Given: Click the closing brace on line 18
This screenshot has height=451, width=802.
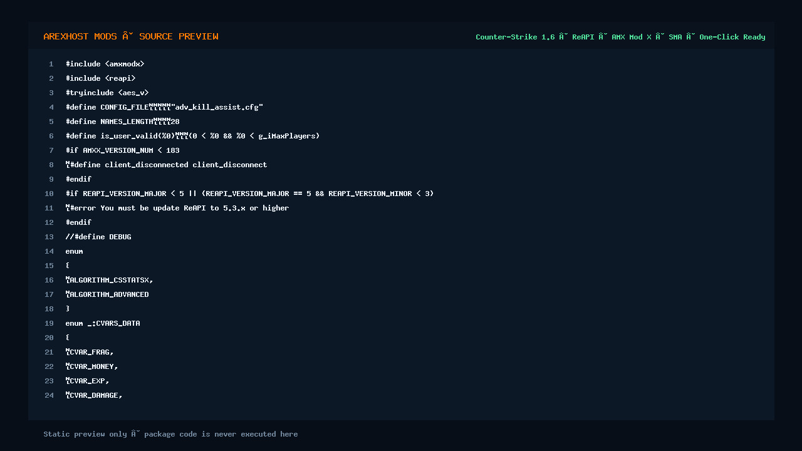Looking at the screenshot, I should click(68, 309).
